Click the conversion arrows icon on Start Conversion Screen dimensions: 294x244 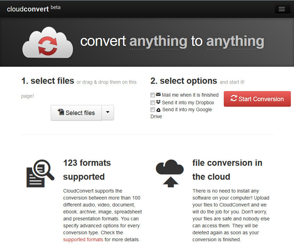point(235,99)
